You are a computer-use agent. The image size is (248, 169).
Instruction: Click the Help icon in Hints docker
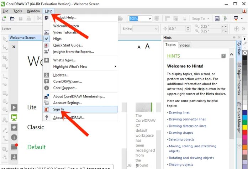224,56
